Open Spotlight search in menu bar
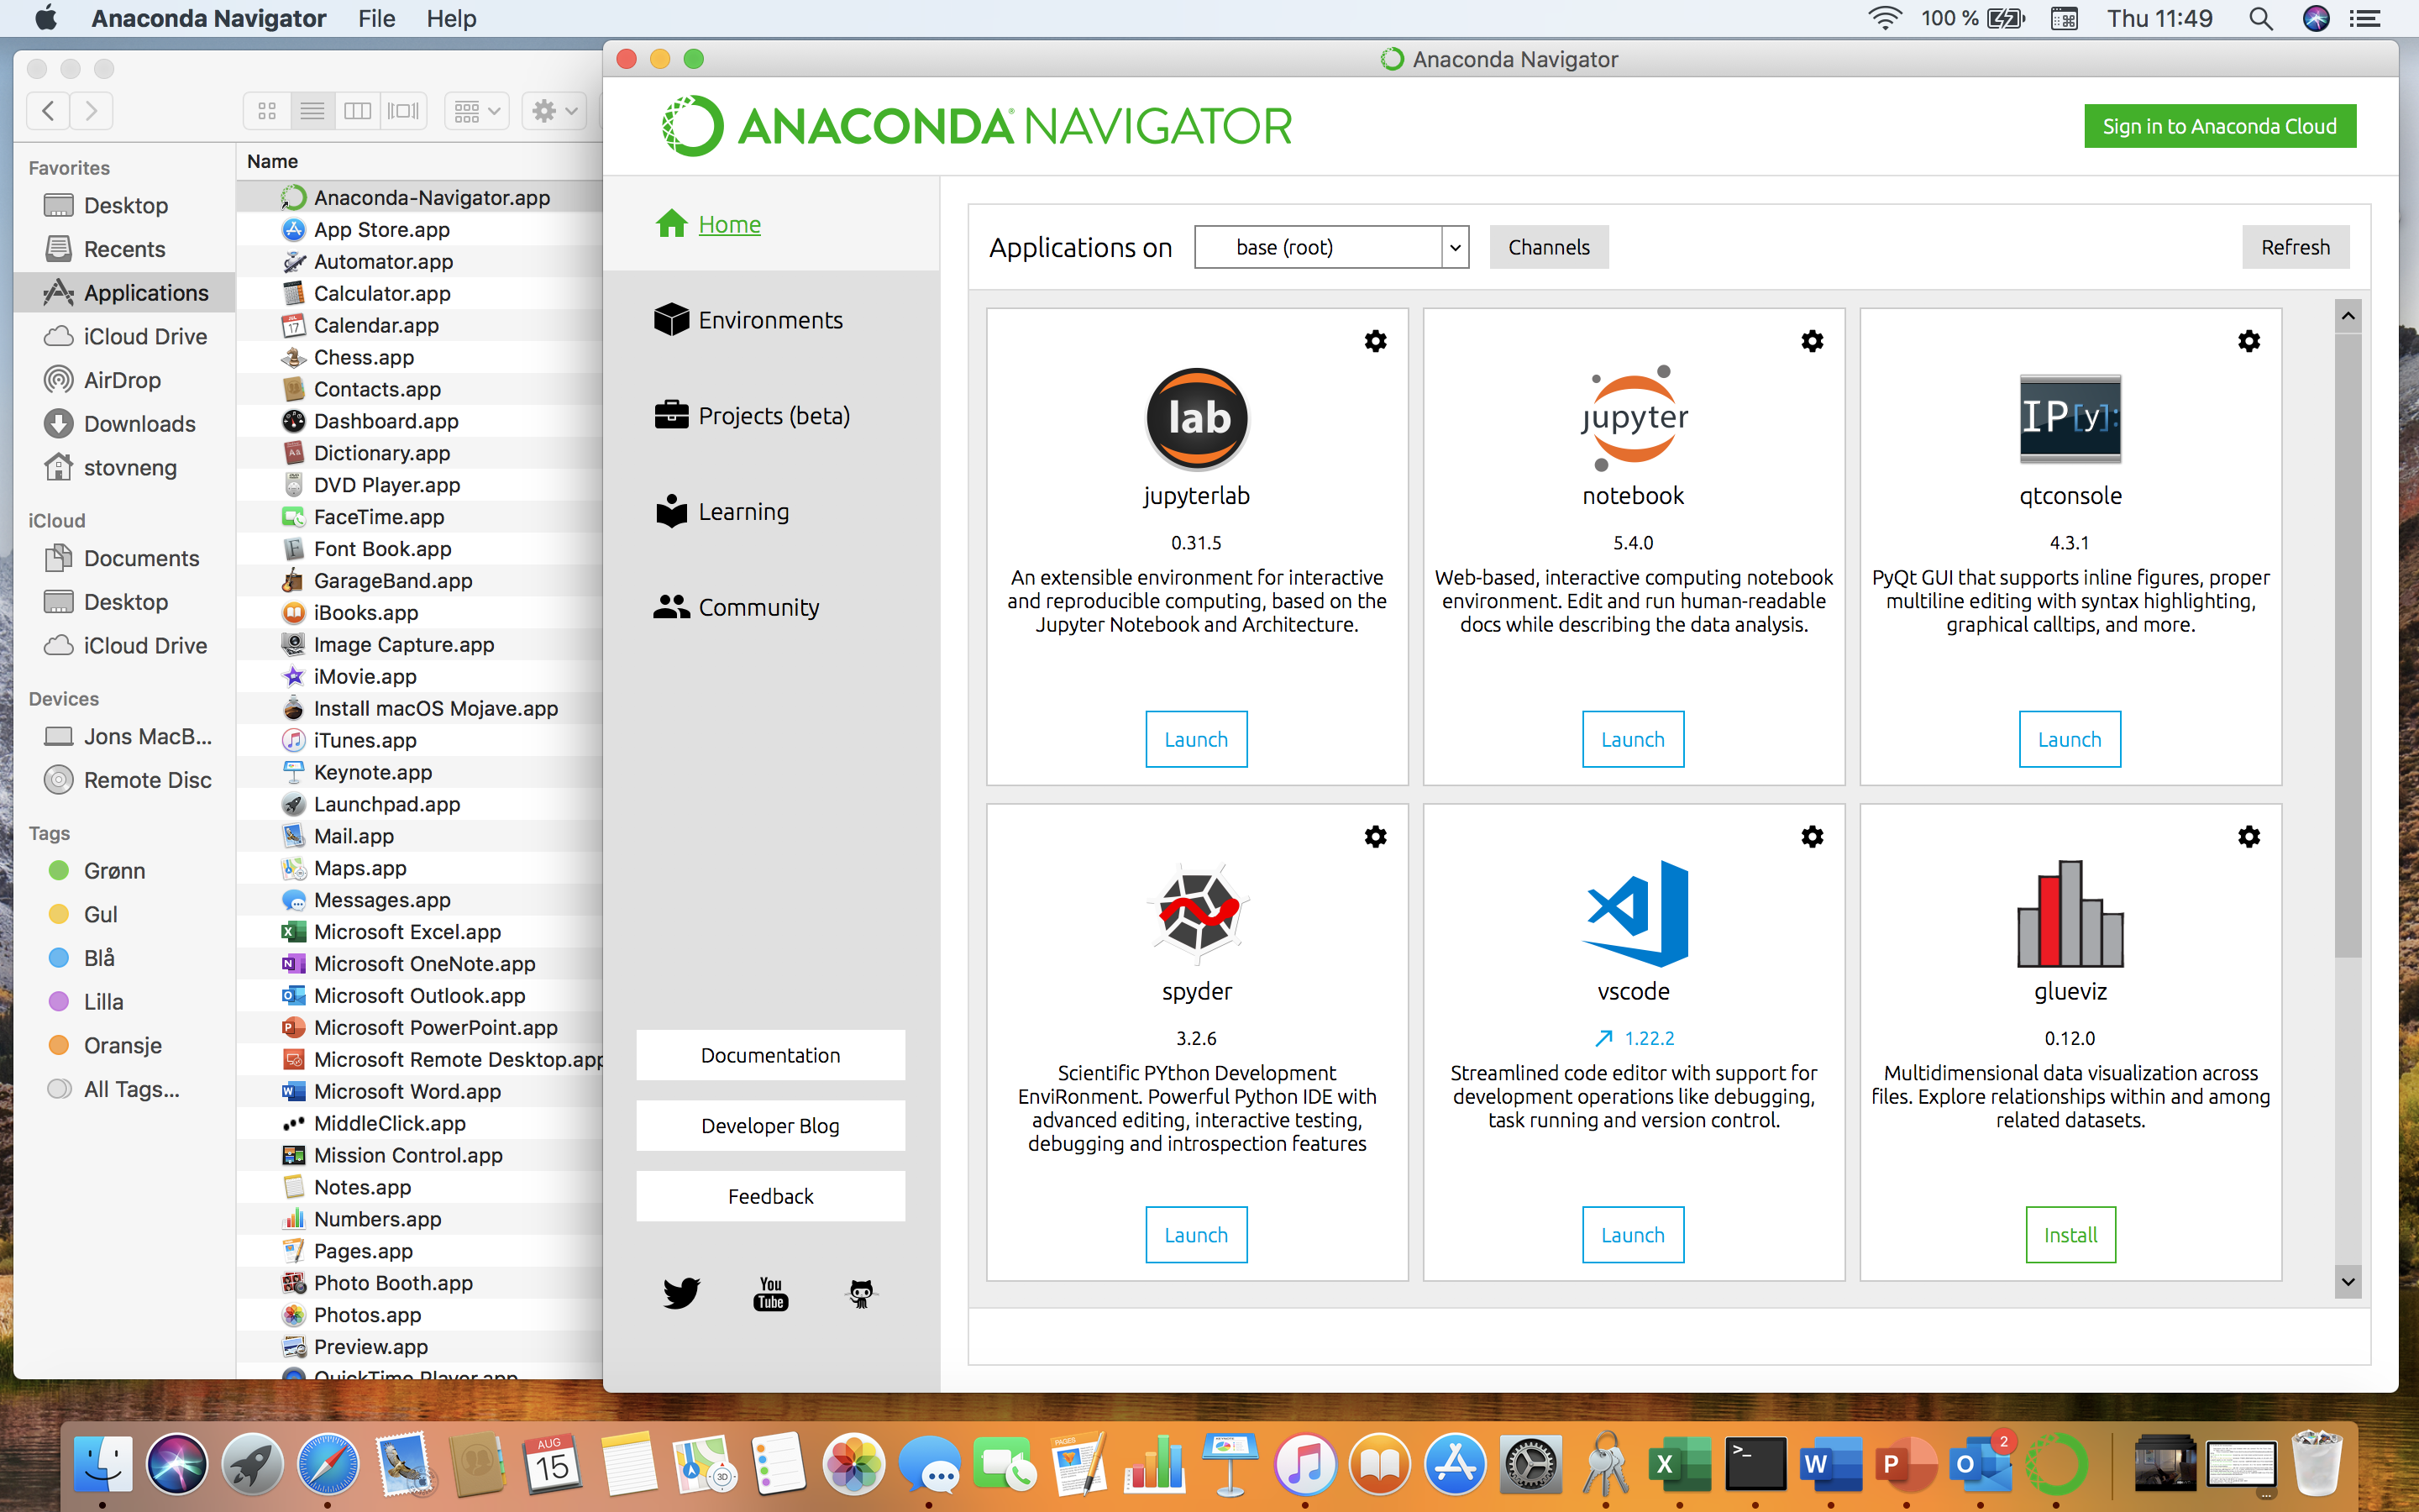The width and height of the screenshot is (2419, 1512). 2261,18
